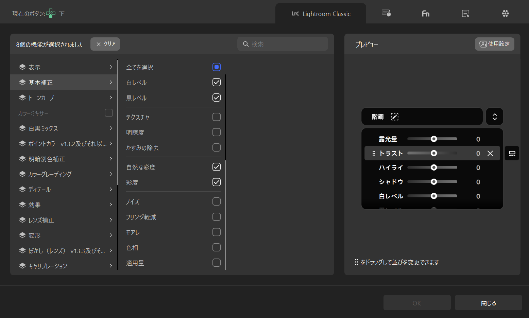This screenshot has width=529, height=318.
Task: Click the dot cluster icon at top right
Action: point(505,14)
